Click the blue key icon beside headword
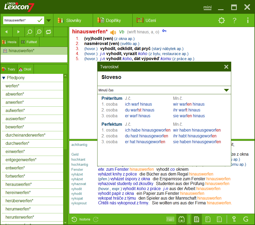255x225 pixels. tap(164, 31)
